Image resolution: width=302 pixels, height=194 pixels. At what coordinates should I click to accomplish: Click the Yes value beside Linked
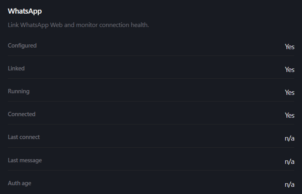[290, 70]
